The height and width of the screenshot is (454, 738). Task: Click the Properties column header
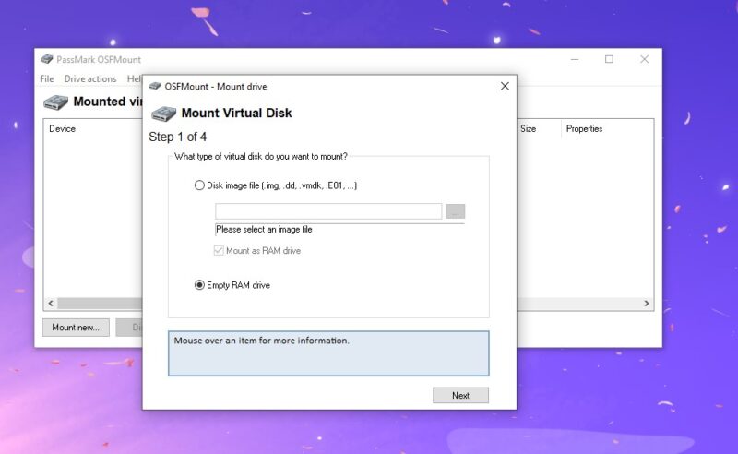584,128
